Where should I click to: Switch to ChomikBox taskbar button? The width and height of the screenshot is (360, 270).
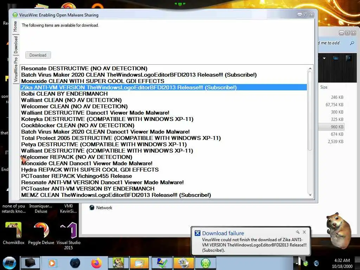click(x=119, y=263)
